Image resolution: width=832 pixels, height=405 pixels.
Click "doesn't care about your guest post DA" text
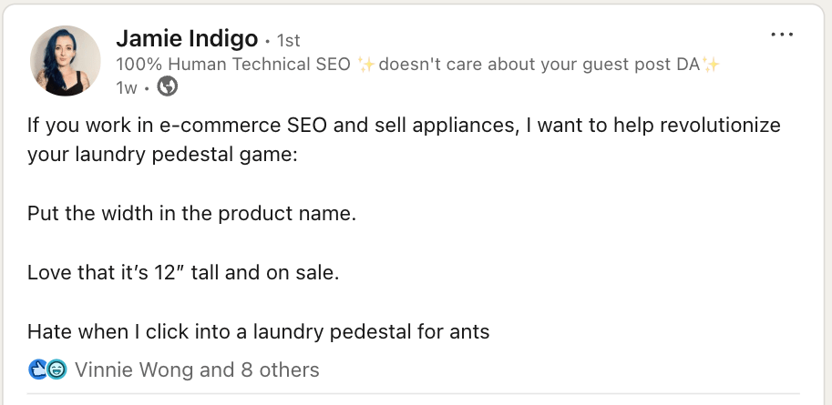click(x=539, y=65)
